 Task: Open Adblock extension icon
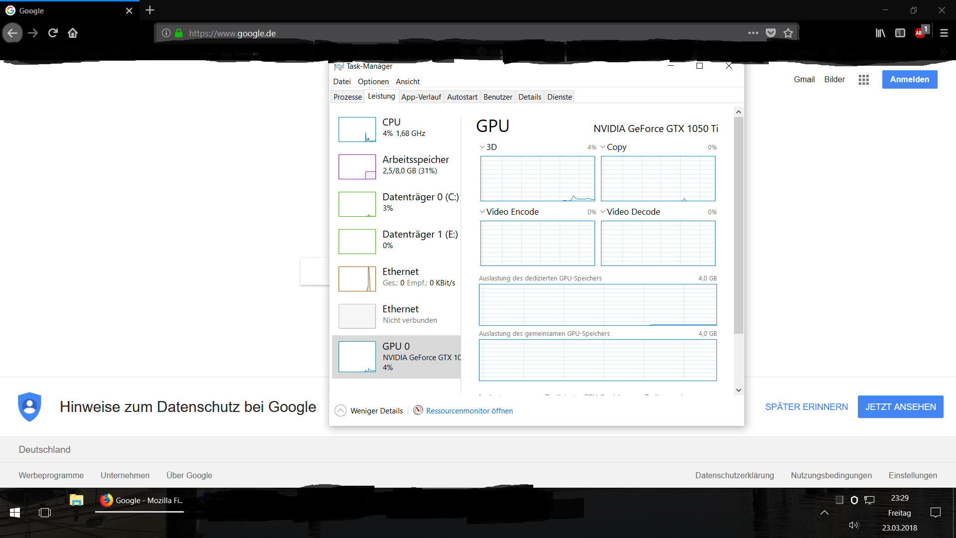click(x=920, y=33)
